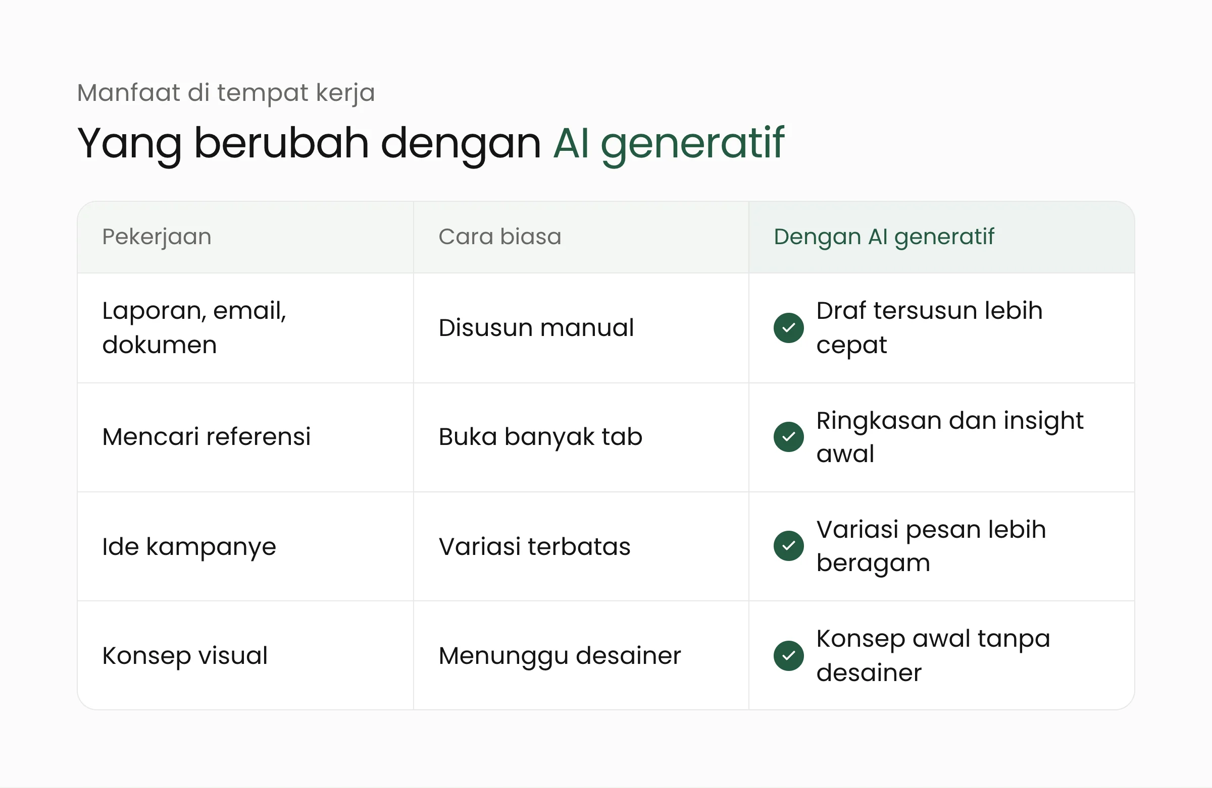Click the 'Disusun manual' cell
This screenshot has height=788, width=1212.
[x=581, y=327]
